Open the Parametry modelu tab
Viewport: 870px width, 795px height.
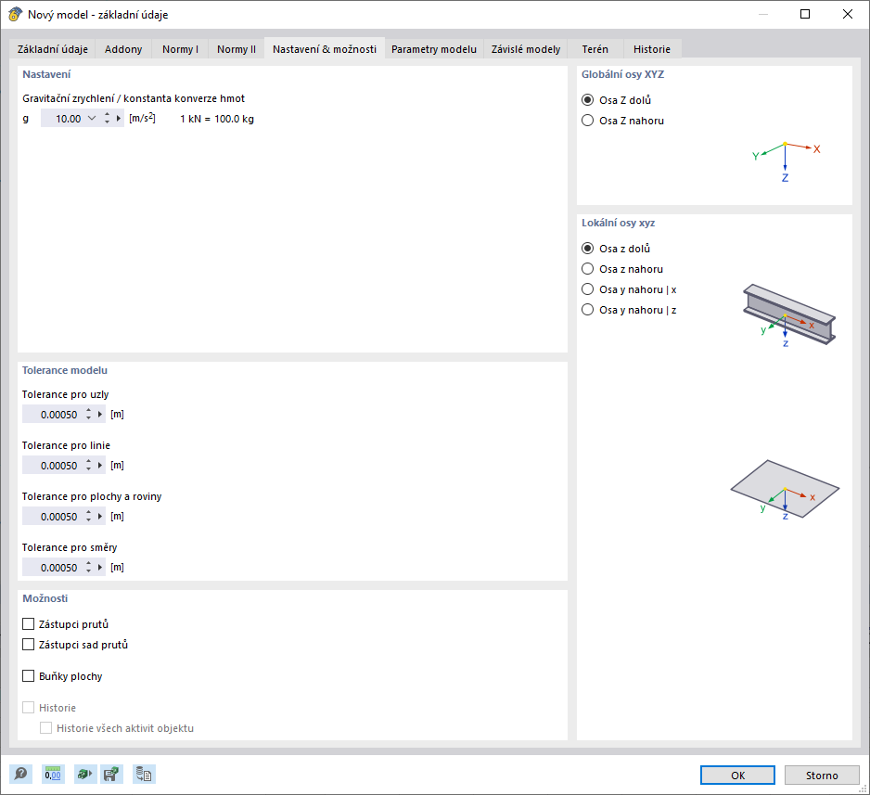pyautogui.click(x=434, y=49)
